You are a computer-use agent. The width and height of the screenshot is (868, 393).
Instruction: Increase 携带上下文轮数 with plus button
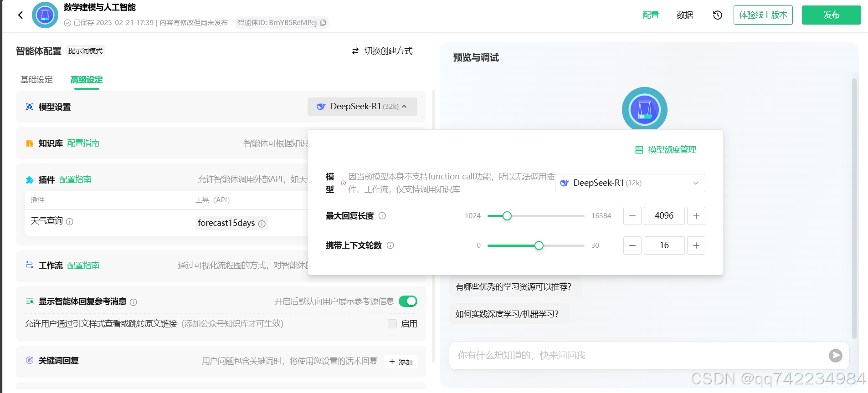point(696,245)
